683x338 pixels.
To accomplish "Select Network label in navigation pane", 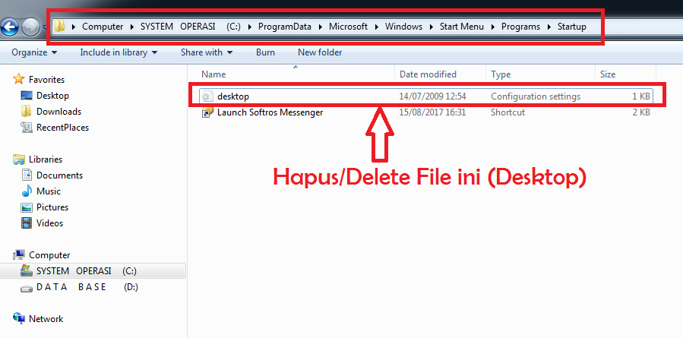I will tap(46, 319).
